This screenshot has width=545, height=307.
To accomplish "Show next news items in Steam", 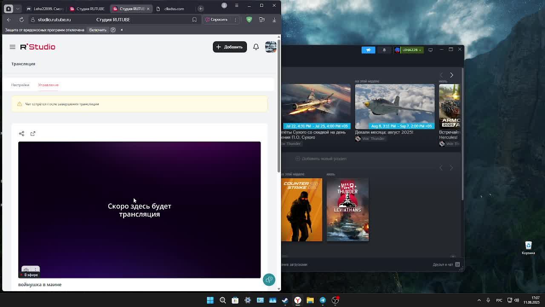I will point(451,75).
